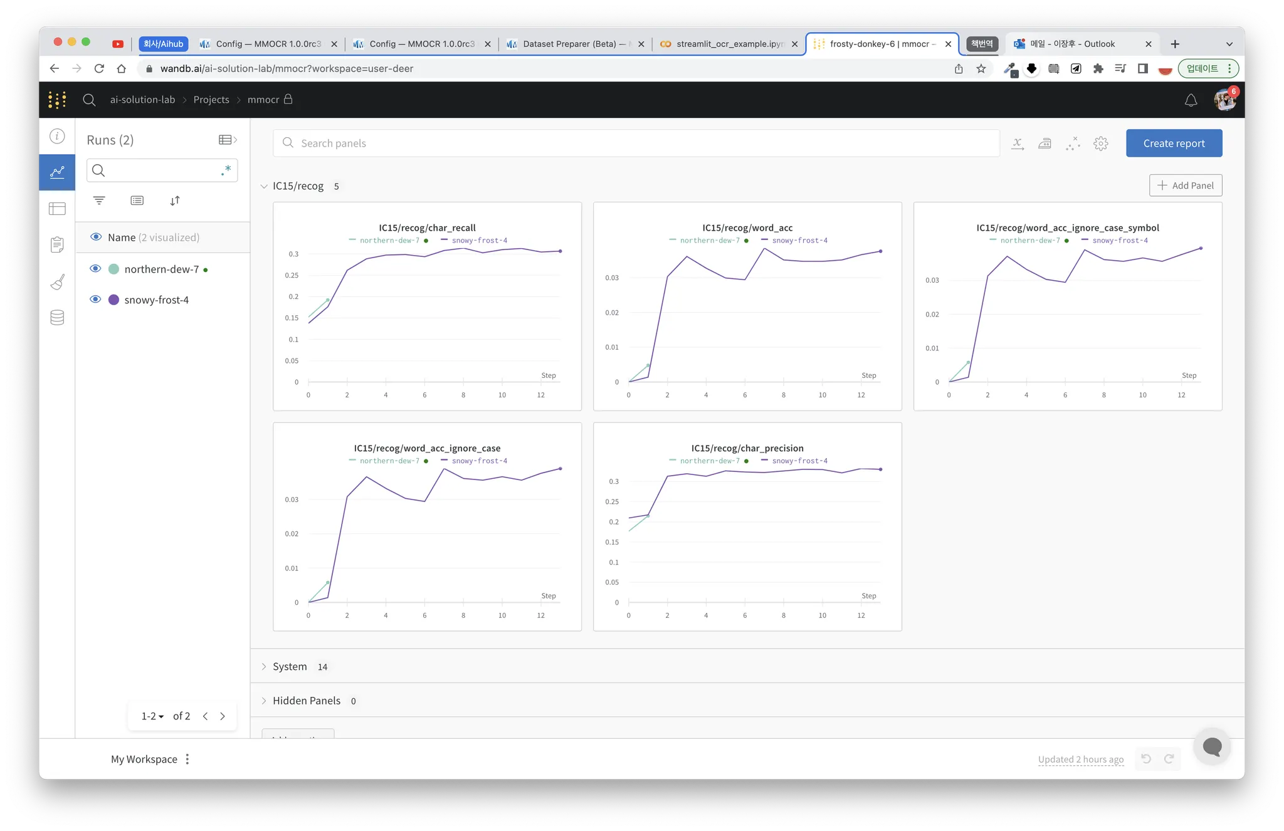This screenshot has height=831, width=1284.
Task: Open the notifications bell
Action: (x=1191, y=100)
